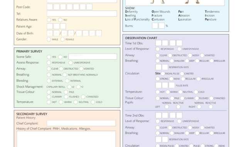Choose FLUSHED for Primary Survey Tissue Colour
The width and height of the screenshot is (243, 147).
coord(66,97)
